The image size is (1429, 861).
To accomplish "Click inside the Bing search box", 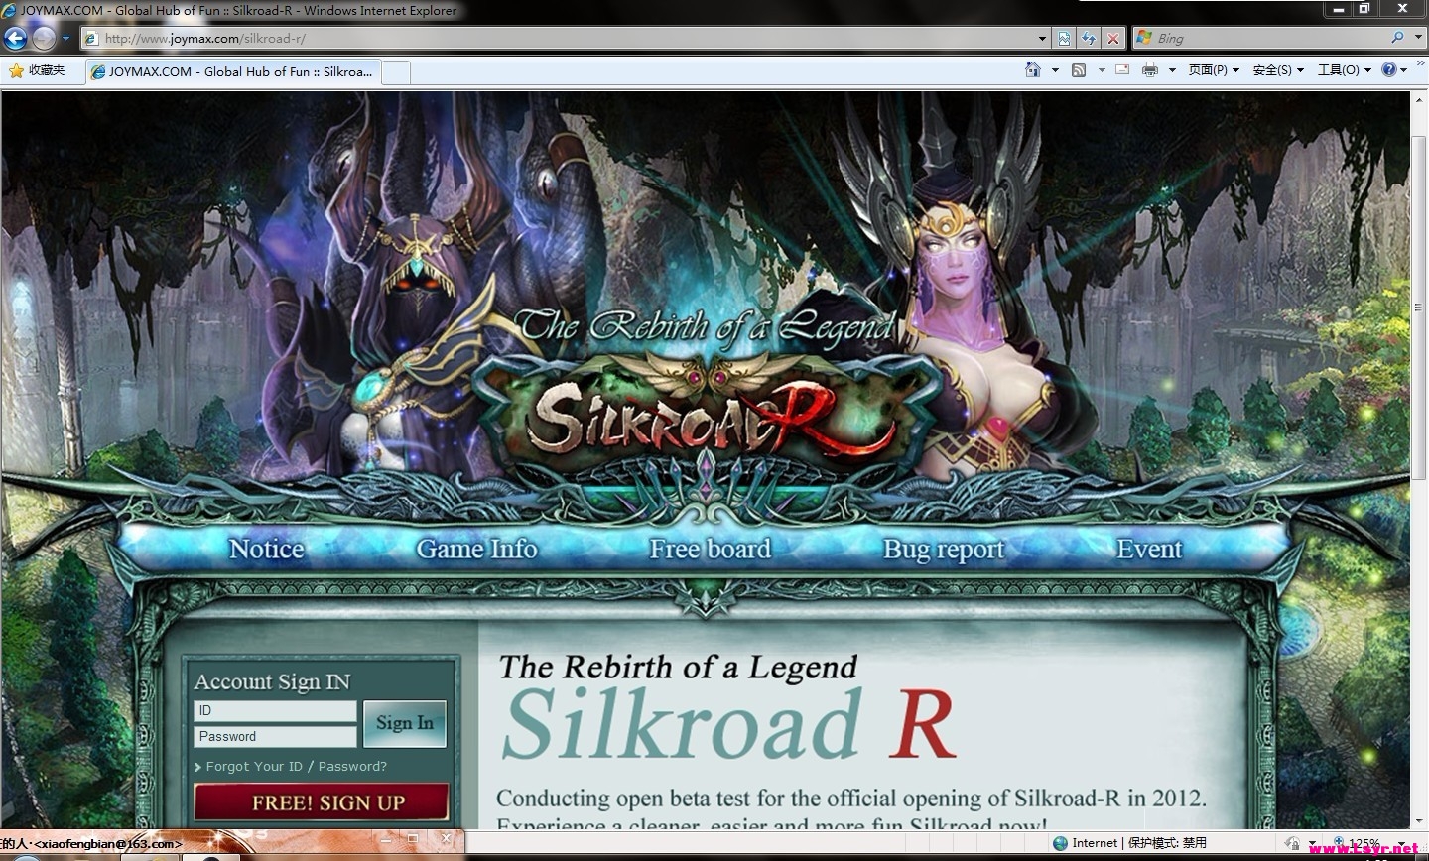I will tap(1270, 39).
